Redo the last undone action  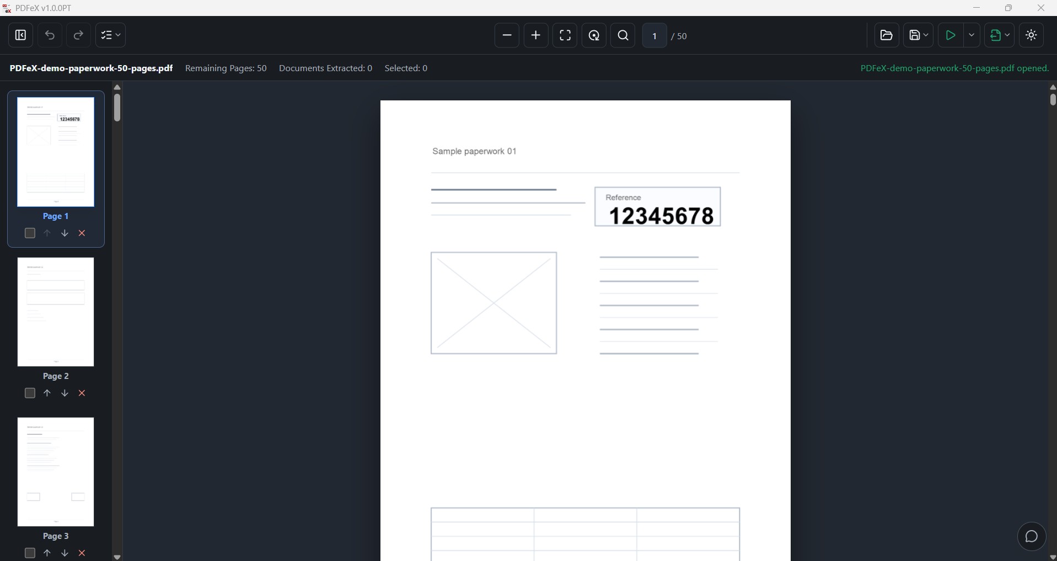coord(79,35)
